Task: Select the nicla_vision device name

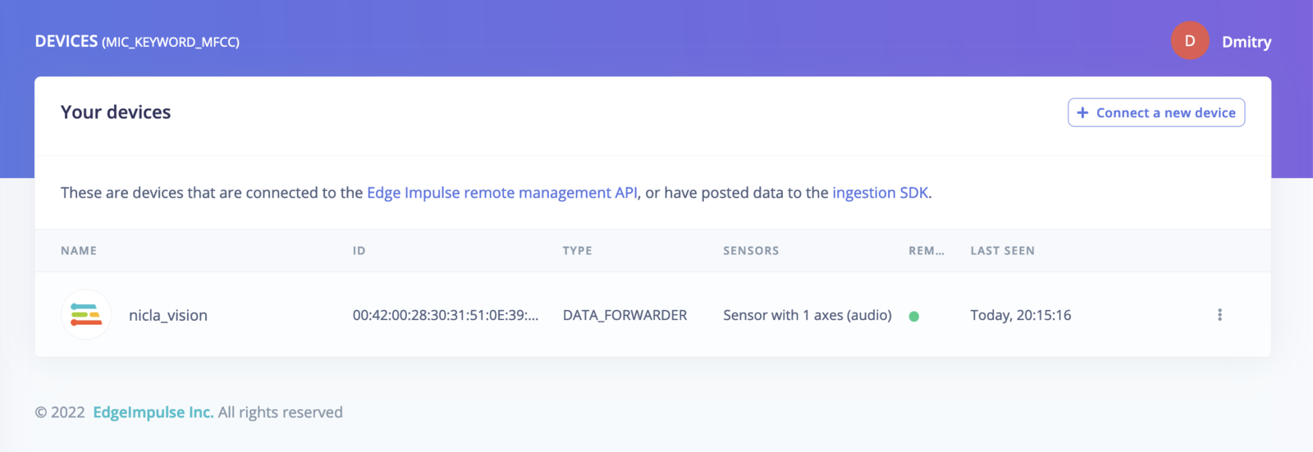Action: tap(168, 316)
